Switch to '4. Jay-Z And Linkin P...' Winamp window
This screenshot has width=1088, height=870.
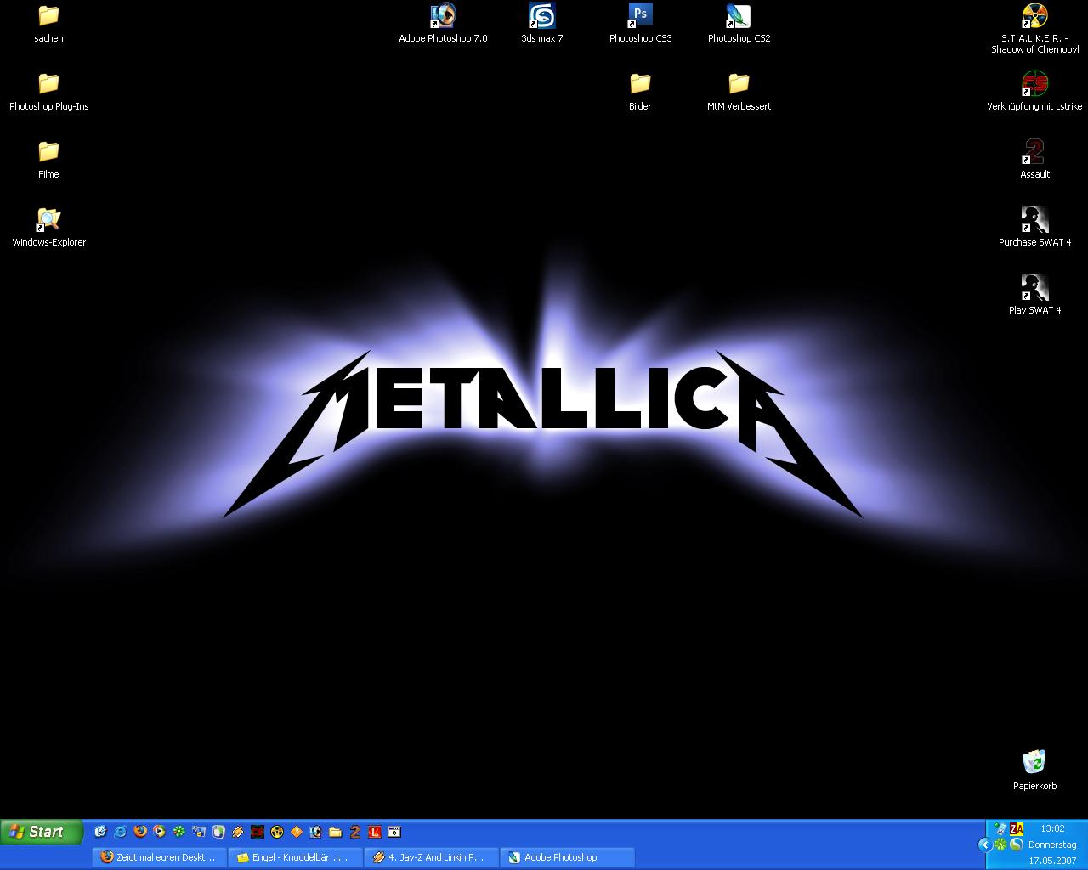coord(432,857)
